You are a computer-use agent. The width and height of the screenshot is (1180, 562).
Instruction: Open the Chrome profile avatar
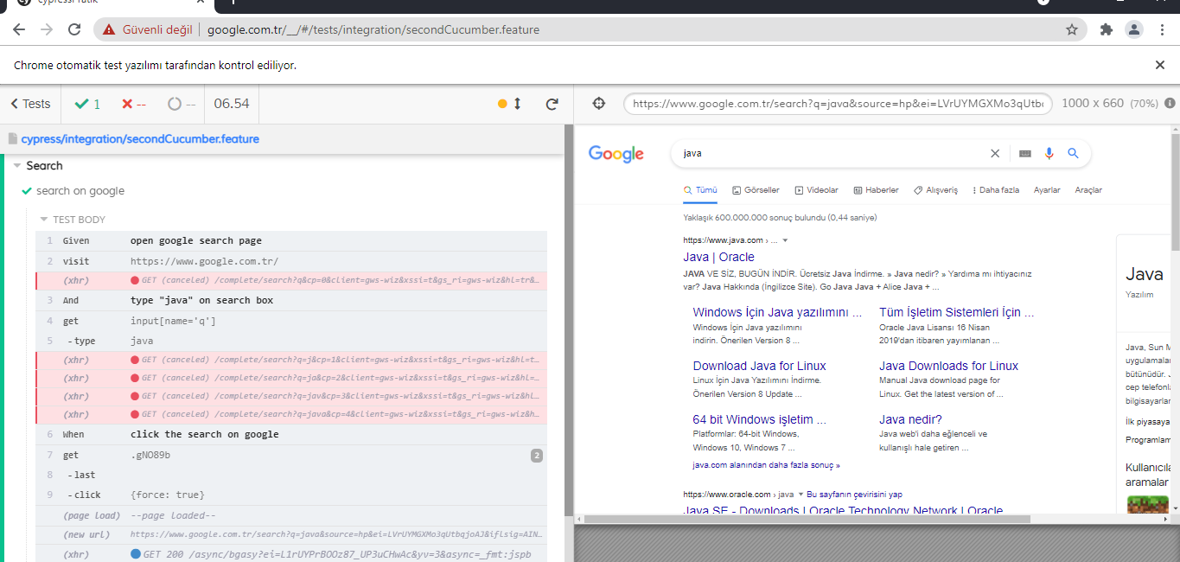click(1133, 29)
